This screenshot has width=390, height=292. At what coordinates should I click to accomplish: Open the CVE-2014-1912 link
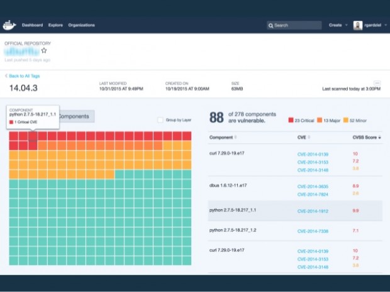pos(313,211)
